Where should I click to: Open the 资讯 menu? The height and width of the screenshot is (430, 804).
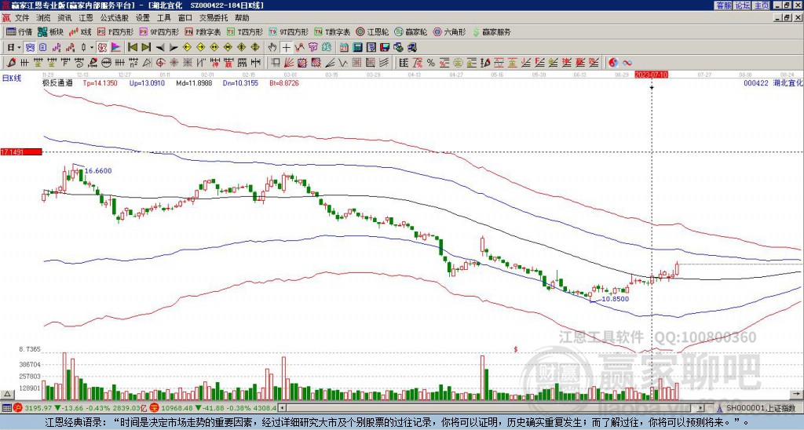[64, 18]
